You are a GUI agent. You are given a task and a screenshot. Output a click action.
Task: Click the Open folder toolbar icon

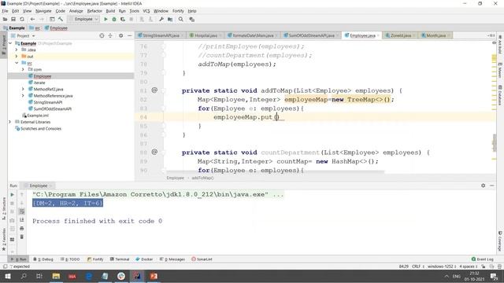[x=5, y=19]
